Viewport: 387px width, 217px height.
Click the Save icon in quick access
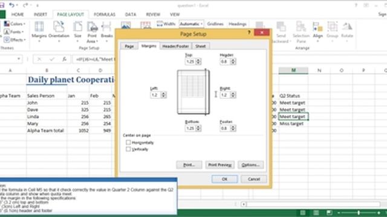click(2, 5)
